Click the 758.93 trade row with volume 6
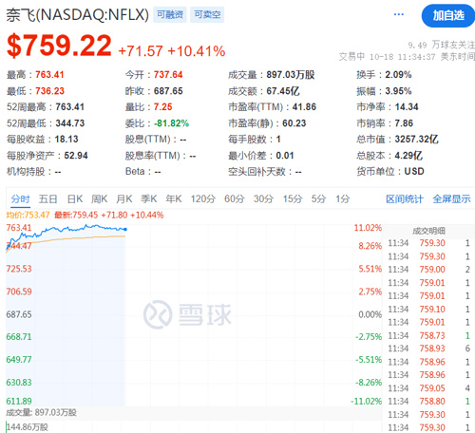The width and height of the screenshot is (475, 433). [x=429, y=348]
